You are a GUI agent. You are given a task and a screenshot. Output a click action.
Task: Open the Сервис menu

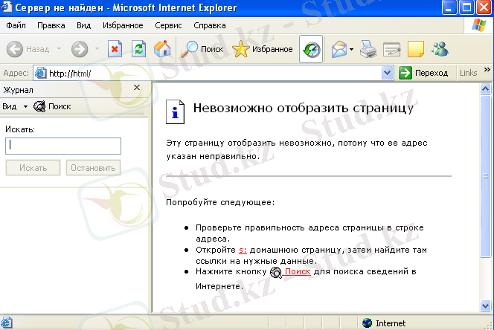[168, 25]
